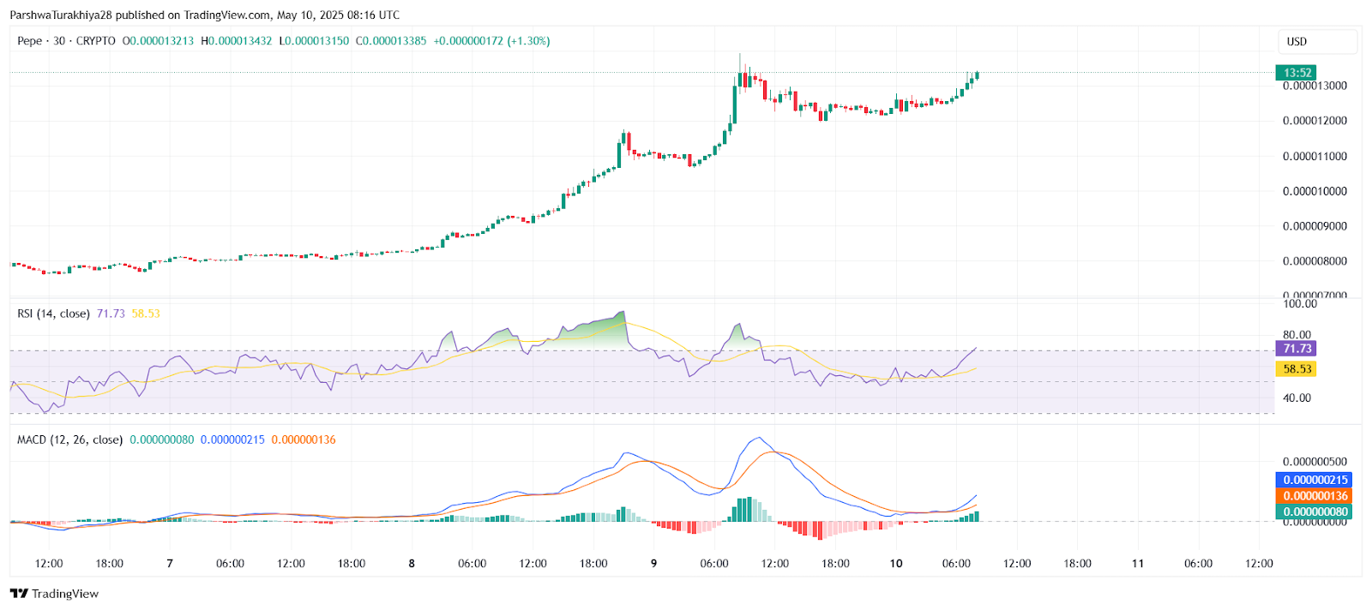This screenshot has width=1372, height=610.
Task: Click the green 0.000000080 histogram tag
Action: pos(1315,511)
